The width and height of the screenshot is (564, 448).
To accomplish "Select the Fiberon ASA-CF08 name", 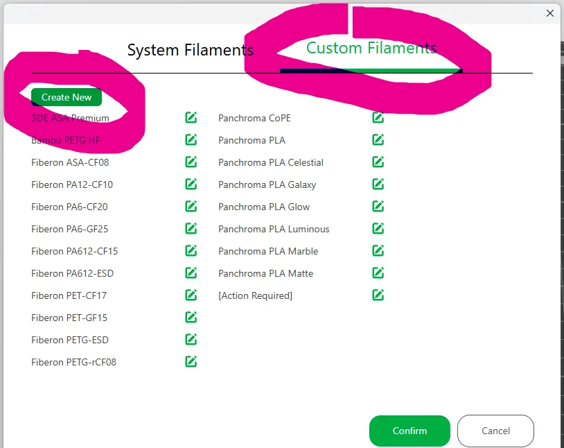I will point(70,162).
